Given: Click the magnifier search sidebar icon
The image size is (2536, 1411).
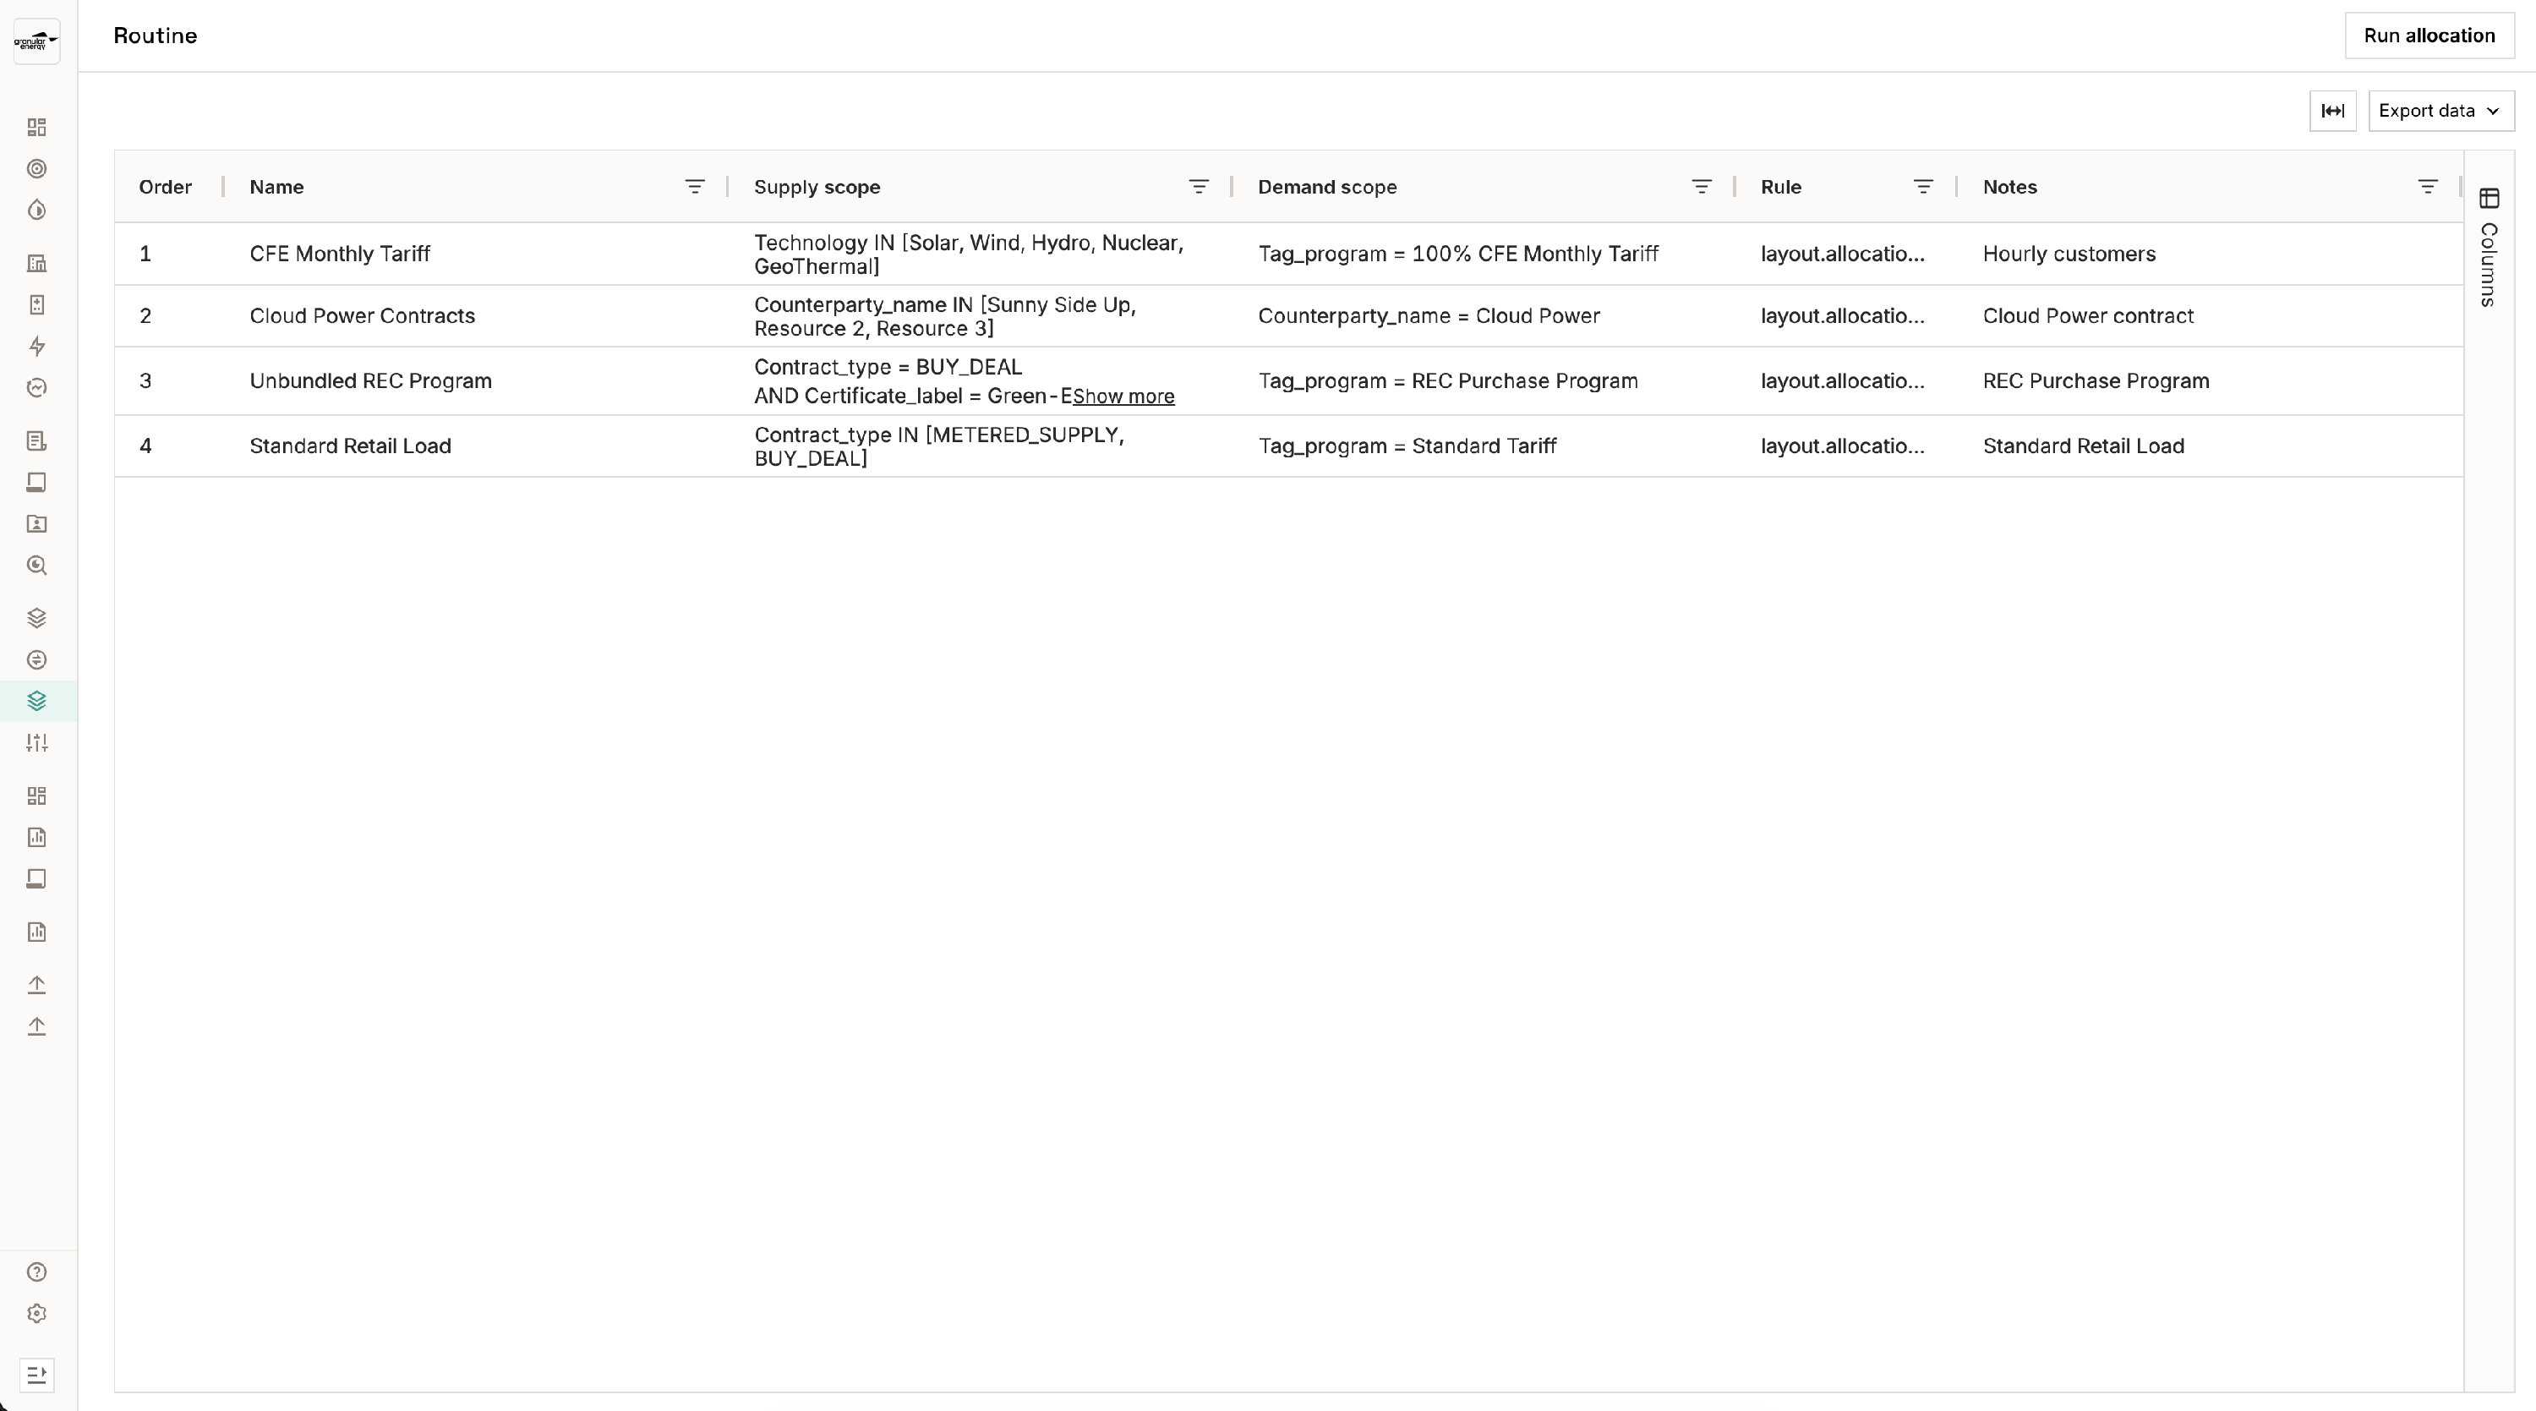Looking at the screenshot, I should click(x=36, y=566).
